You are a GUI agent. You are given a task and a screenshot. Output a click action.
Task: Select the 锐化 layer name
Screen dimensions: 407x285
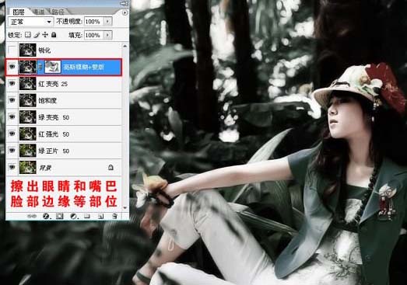coord(44,50)
